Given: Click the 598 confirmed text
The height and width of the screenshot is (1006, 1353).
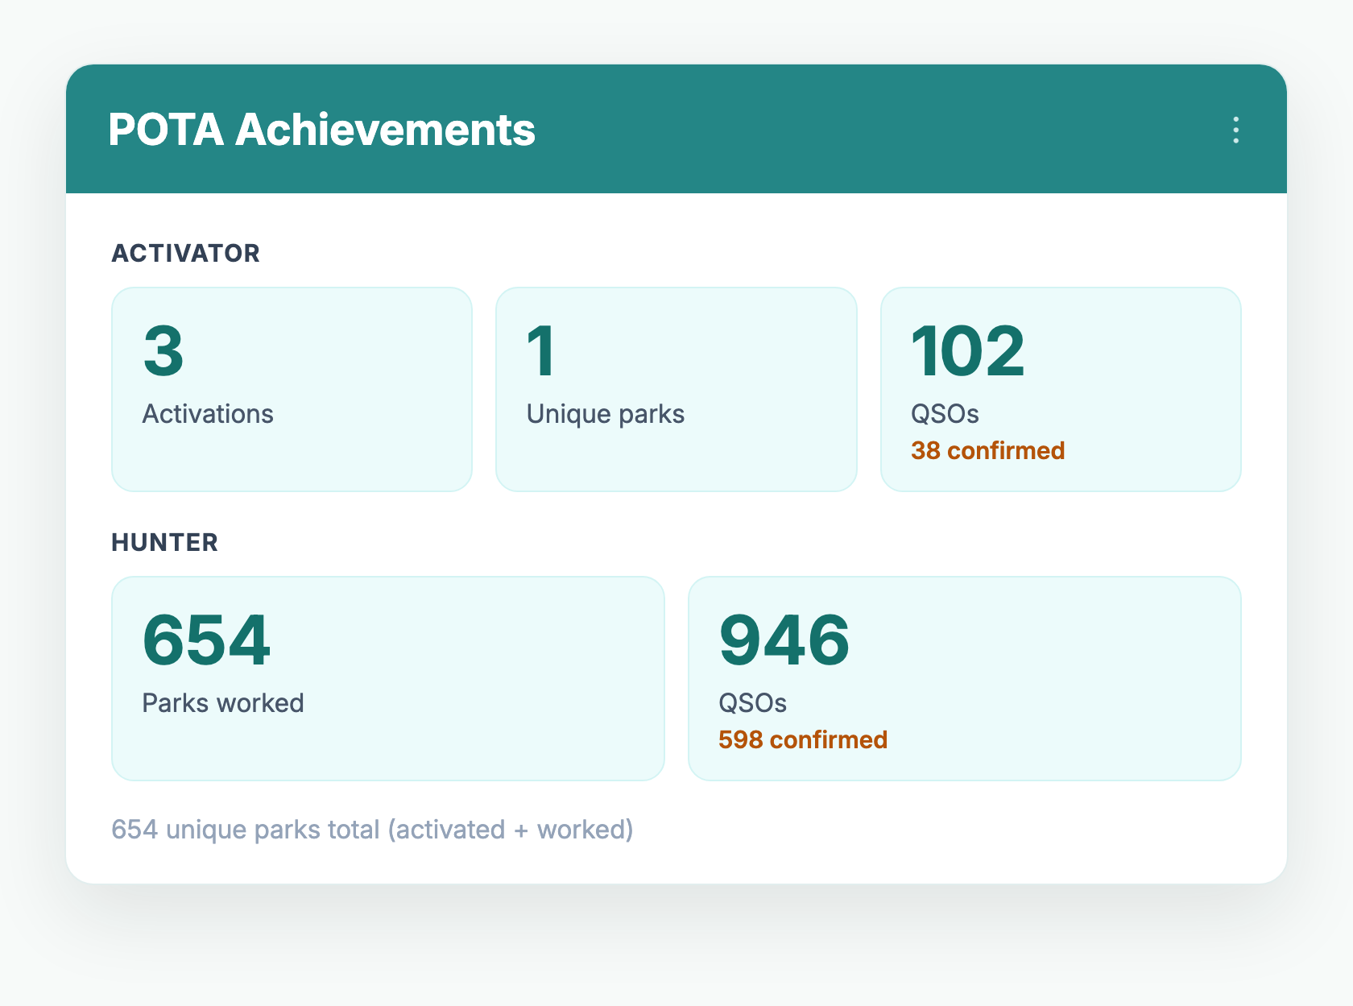Looking at the screenshot, I should coord(803,739).
